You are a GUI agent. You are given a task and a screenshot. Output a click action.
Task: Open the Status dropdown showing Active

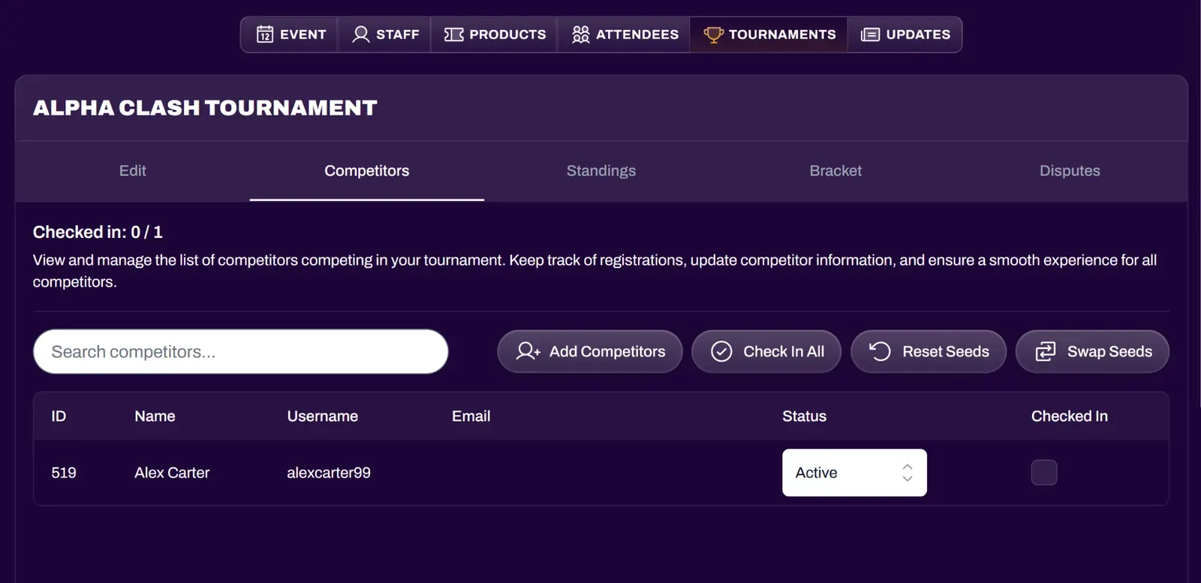tap(854, 473)
